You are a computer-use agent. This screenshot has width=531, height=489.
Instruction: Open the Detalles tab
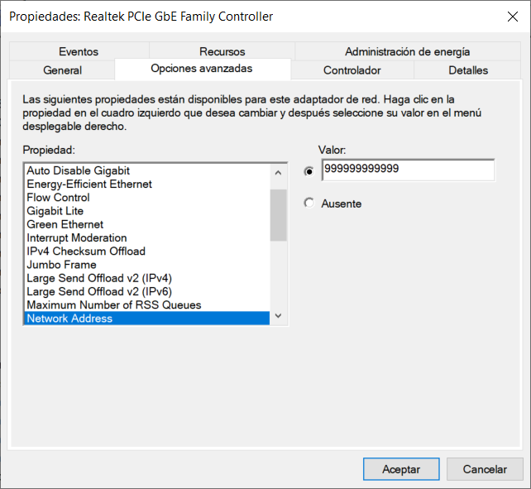468,70
